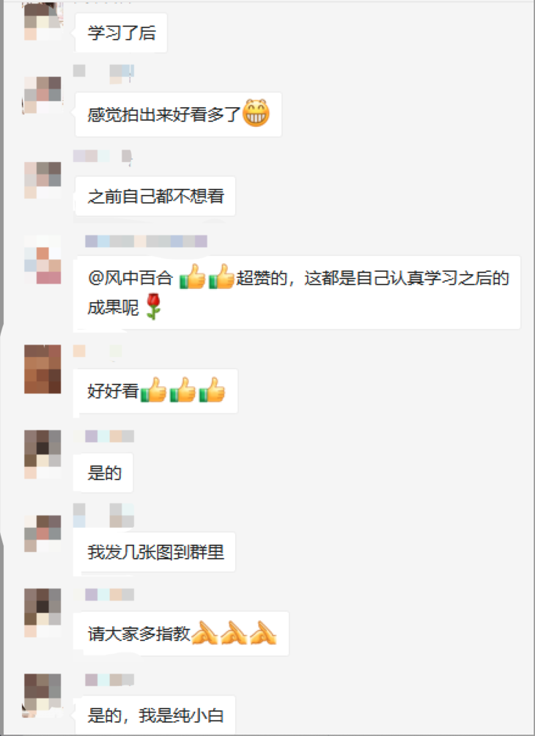Click the blurred sender name above @风中百合 message

click(x=146, y=241)
